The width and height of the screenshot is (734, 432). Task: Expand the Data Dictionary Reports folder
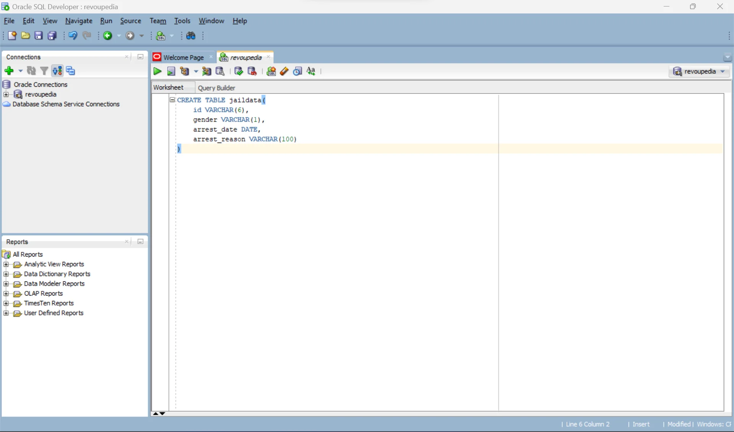[x=6, y=274]
